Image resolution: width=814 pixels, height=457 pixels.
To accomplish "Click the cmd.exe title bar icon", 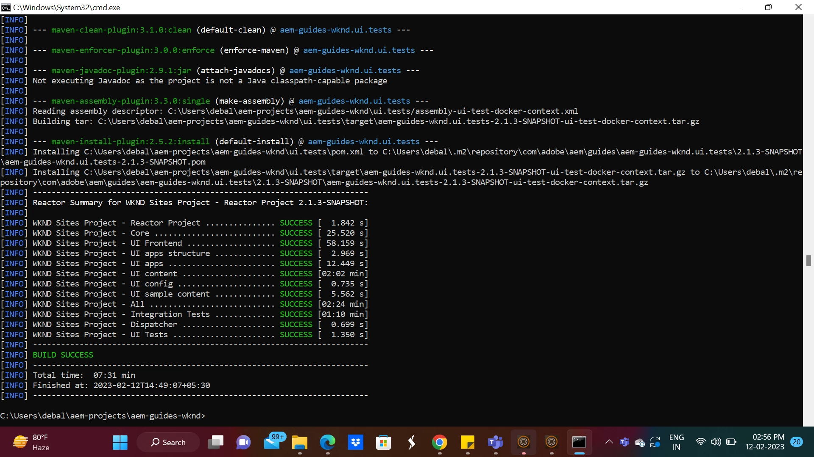I will [x=6, y=7].
